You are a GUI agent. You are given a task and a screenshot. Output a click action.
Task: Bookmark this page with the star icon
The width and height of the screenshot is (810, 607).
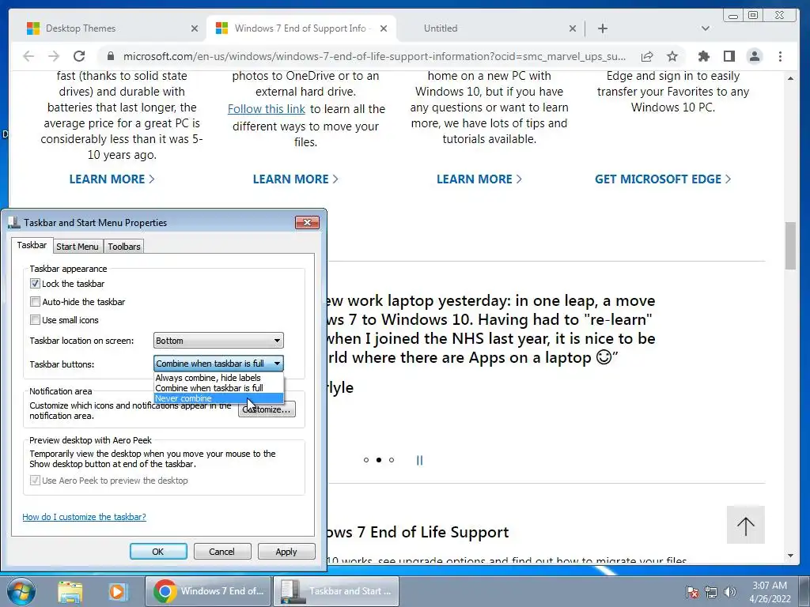pos(672,56)
